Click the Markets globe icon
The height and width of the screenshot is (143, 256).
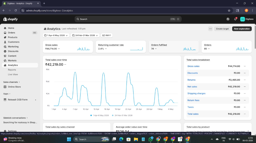(5, 60)
